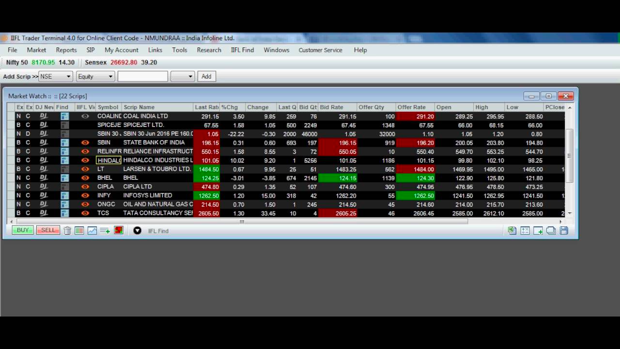Screen dimensions: 620x349
Task: Open the line chart icon
Action: point(92,231)
